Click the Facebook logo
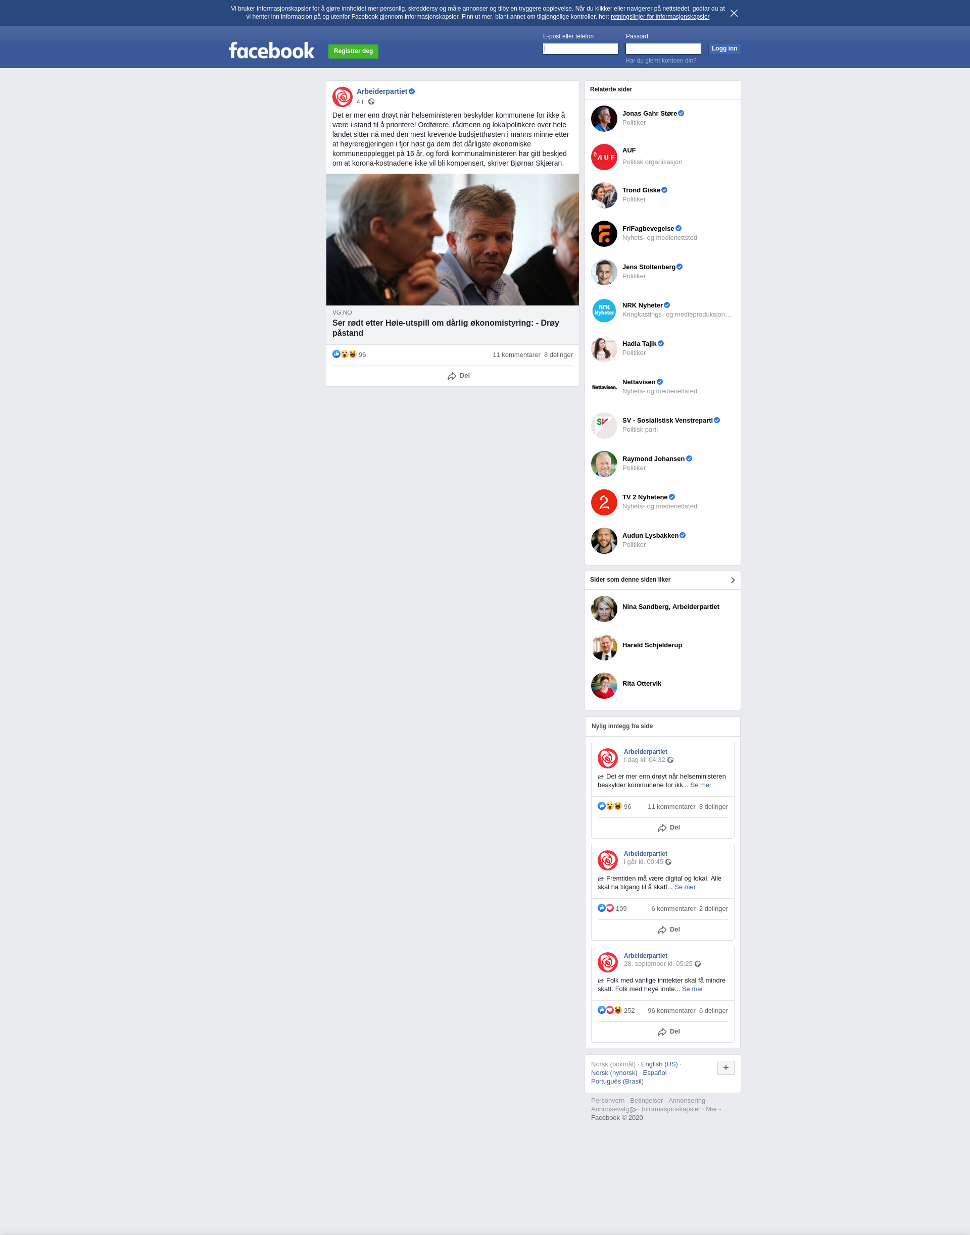The height and width of the screenshot is (1235, 970). pos(271,50)
